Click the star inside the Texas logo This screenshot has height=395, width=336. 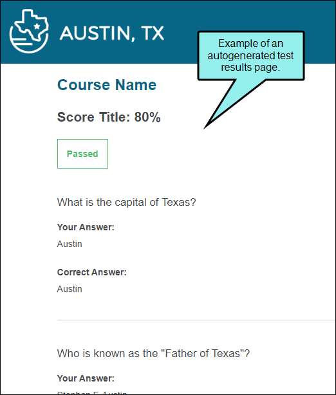(x=37, y=26)
